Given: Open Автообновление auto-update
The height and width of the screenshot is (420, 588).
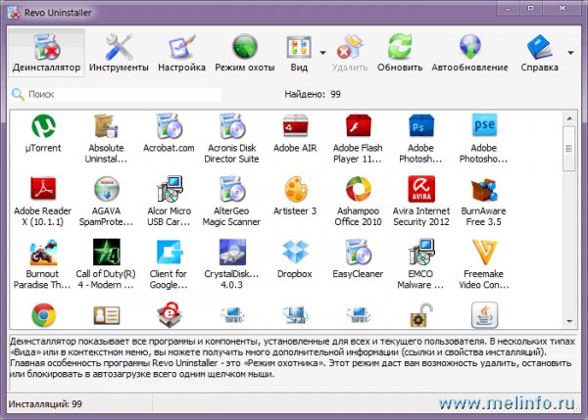Looking at the screenshot, I should (469, 53).
